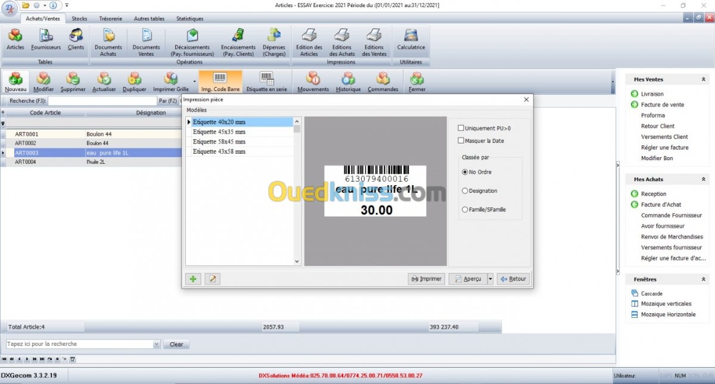Refresh the list with Actualiser
Image resolution: width=715 pixels, height=384 pixels.
104,82
